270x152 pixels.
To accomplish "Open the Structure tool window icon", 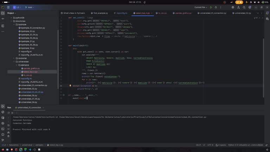I will (x=3, y=26).
